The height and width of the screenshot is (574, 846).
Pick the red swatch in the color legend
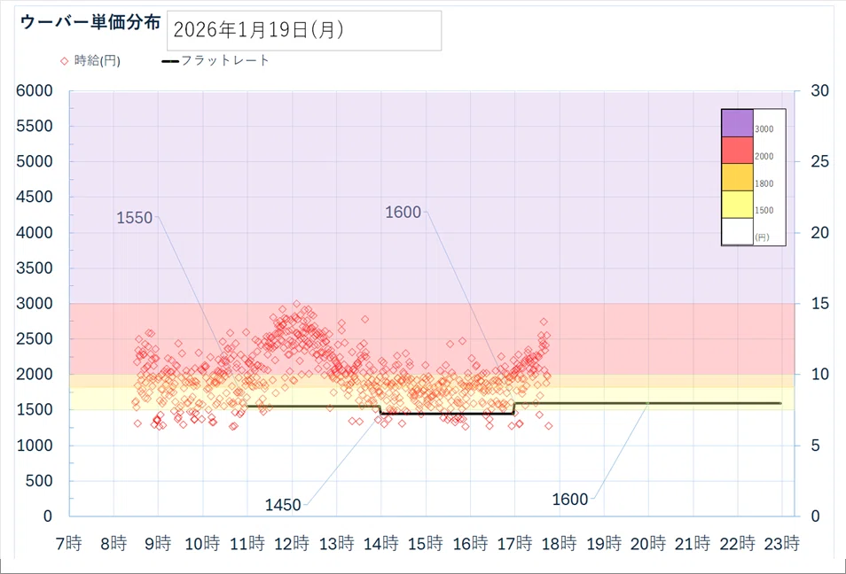(737, 150)
